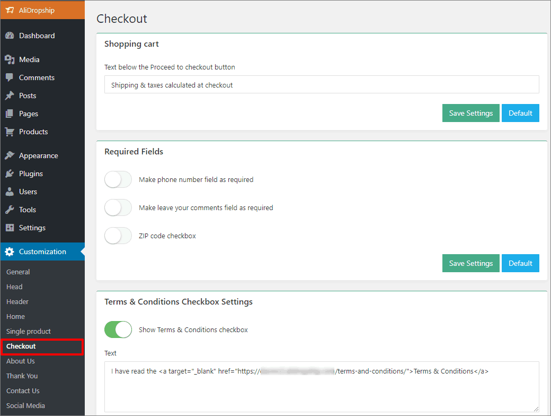551x416 pixels.
Task: Click the Media icon in sidebar
Action: pos(10,59)
